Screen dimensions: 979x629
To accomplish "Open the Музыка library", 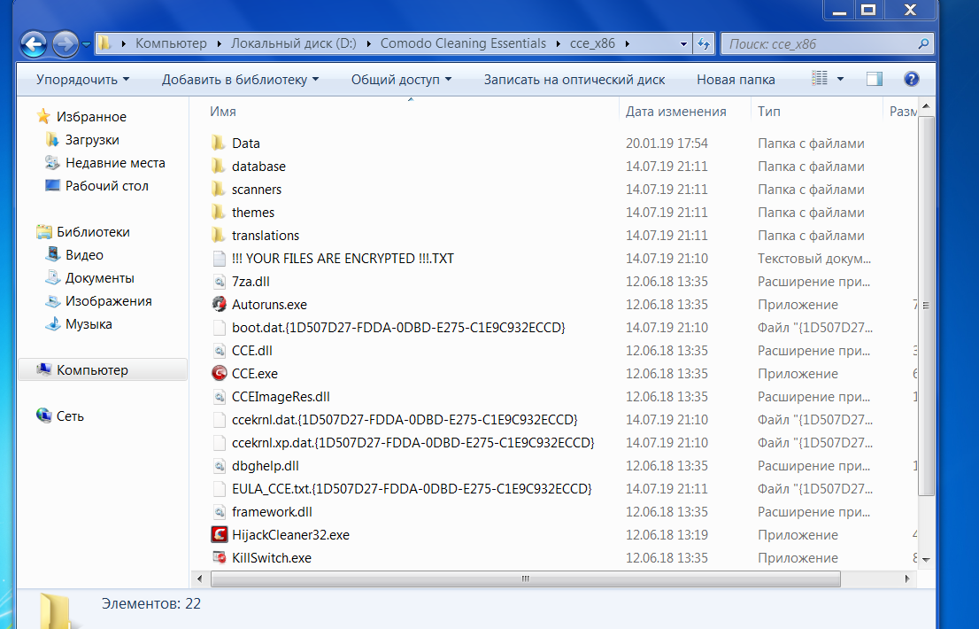I will click(x=79, y=325).
